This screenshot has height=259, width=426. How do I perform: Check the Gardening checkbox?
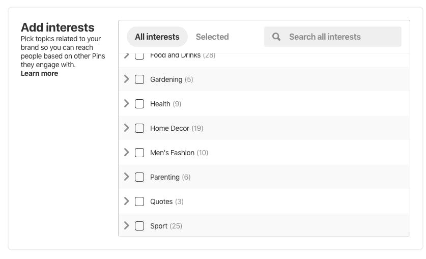[139, 79]
